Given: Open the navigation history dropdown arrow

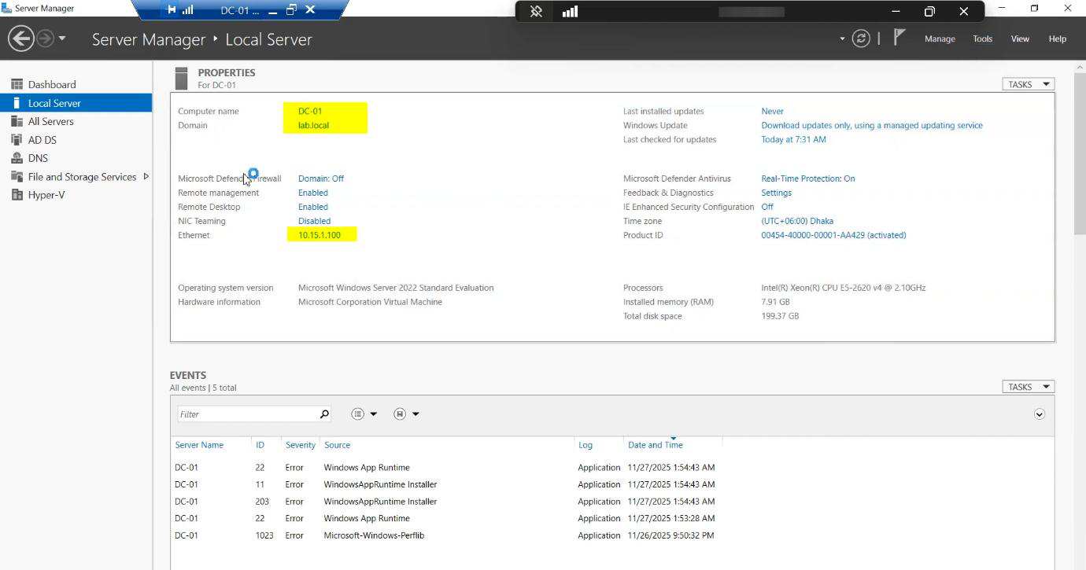Looking at the screenshot, I should tap(62, 39).
